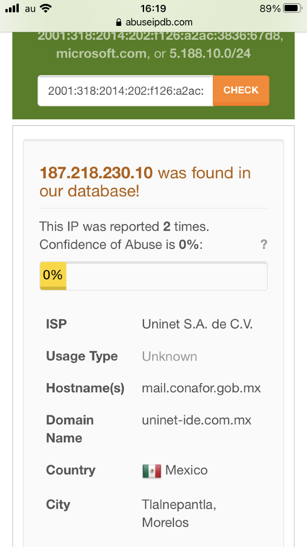Click the IP address search input field
This screenshot has height=547, width=307.
pyautogui.click(x=126, y=91)
